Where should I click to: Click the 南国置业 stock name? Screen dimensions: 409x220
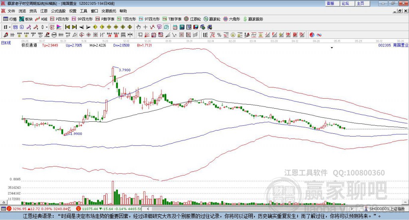(401, 45)
